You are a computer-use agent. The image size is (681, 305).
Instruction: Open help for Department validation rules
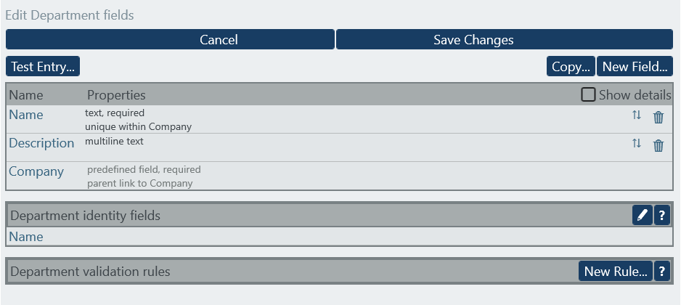coord(662,272)
